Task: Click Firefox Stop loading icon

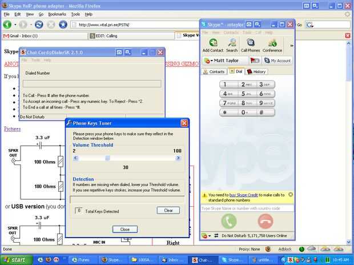Action: (x=51, y=25)
